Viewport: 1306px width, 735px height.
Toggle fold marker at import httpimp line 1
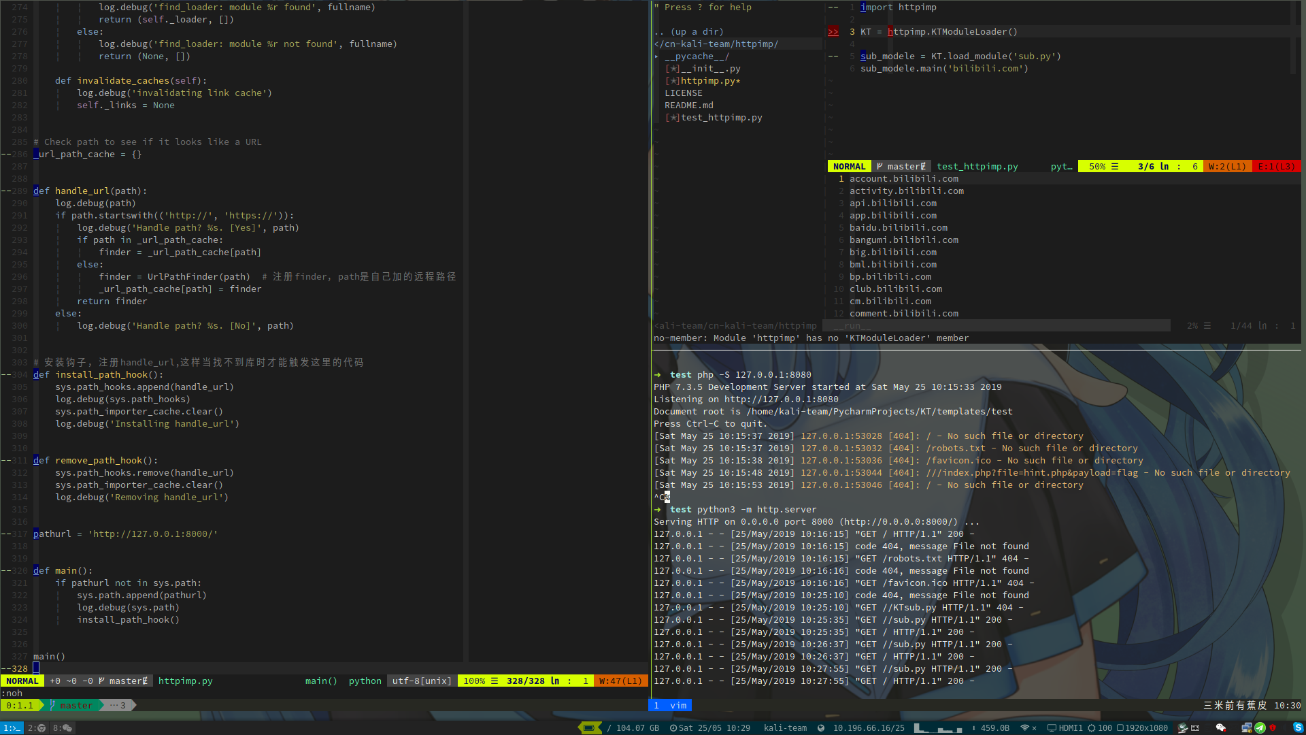click(833, 7)
